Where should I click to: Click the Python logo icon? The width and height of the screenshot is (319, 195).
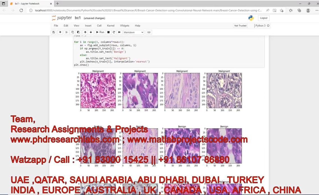251,18
